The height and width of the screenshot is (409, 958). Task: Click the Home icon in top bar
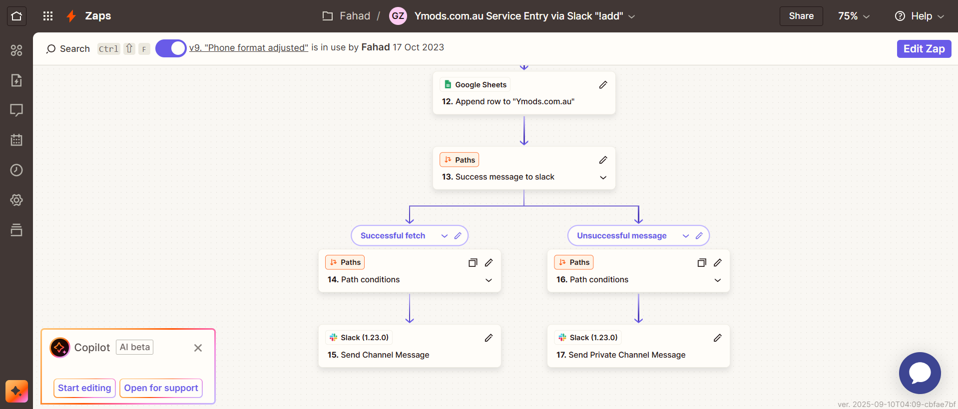(16, 16)
